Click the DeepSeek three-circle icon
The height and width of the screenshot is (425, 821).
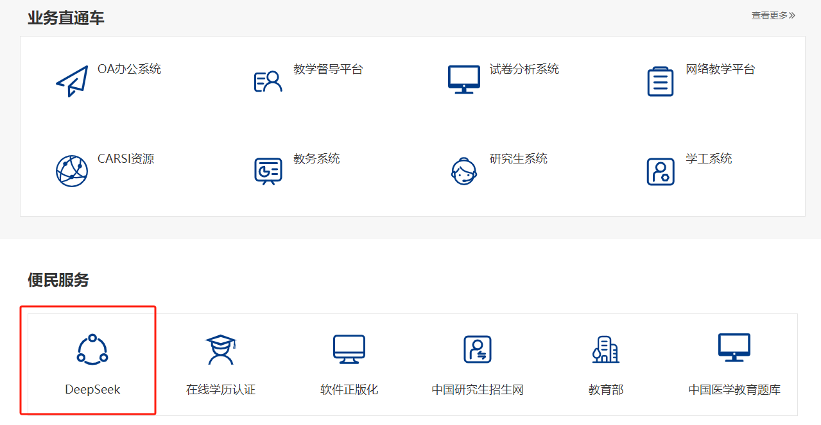coord(92,350)
